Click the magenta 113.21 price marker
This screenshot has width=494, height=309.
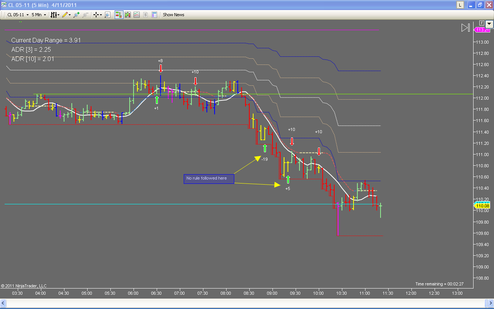482,30
